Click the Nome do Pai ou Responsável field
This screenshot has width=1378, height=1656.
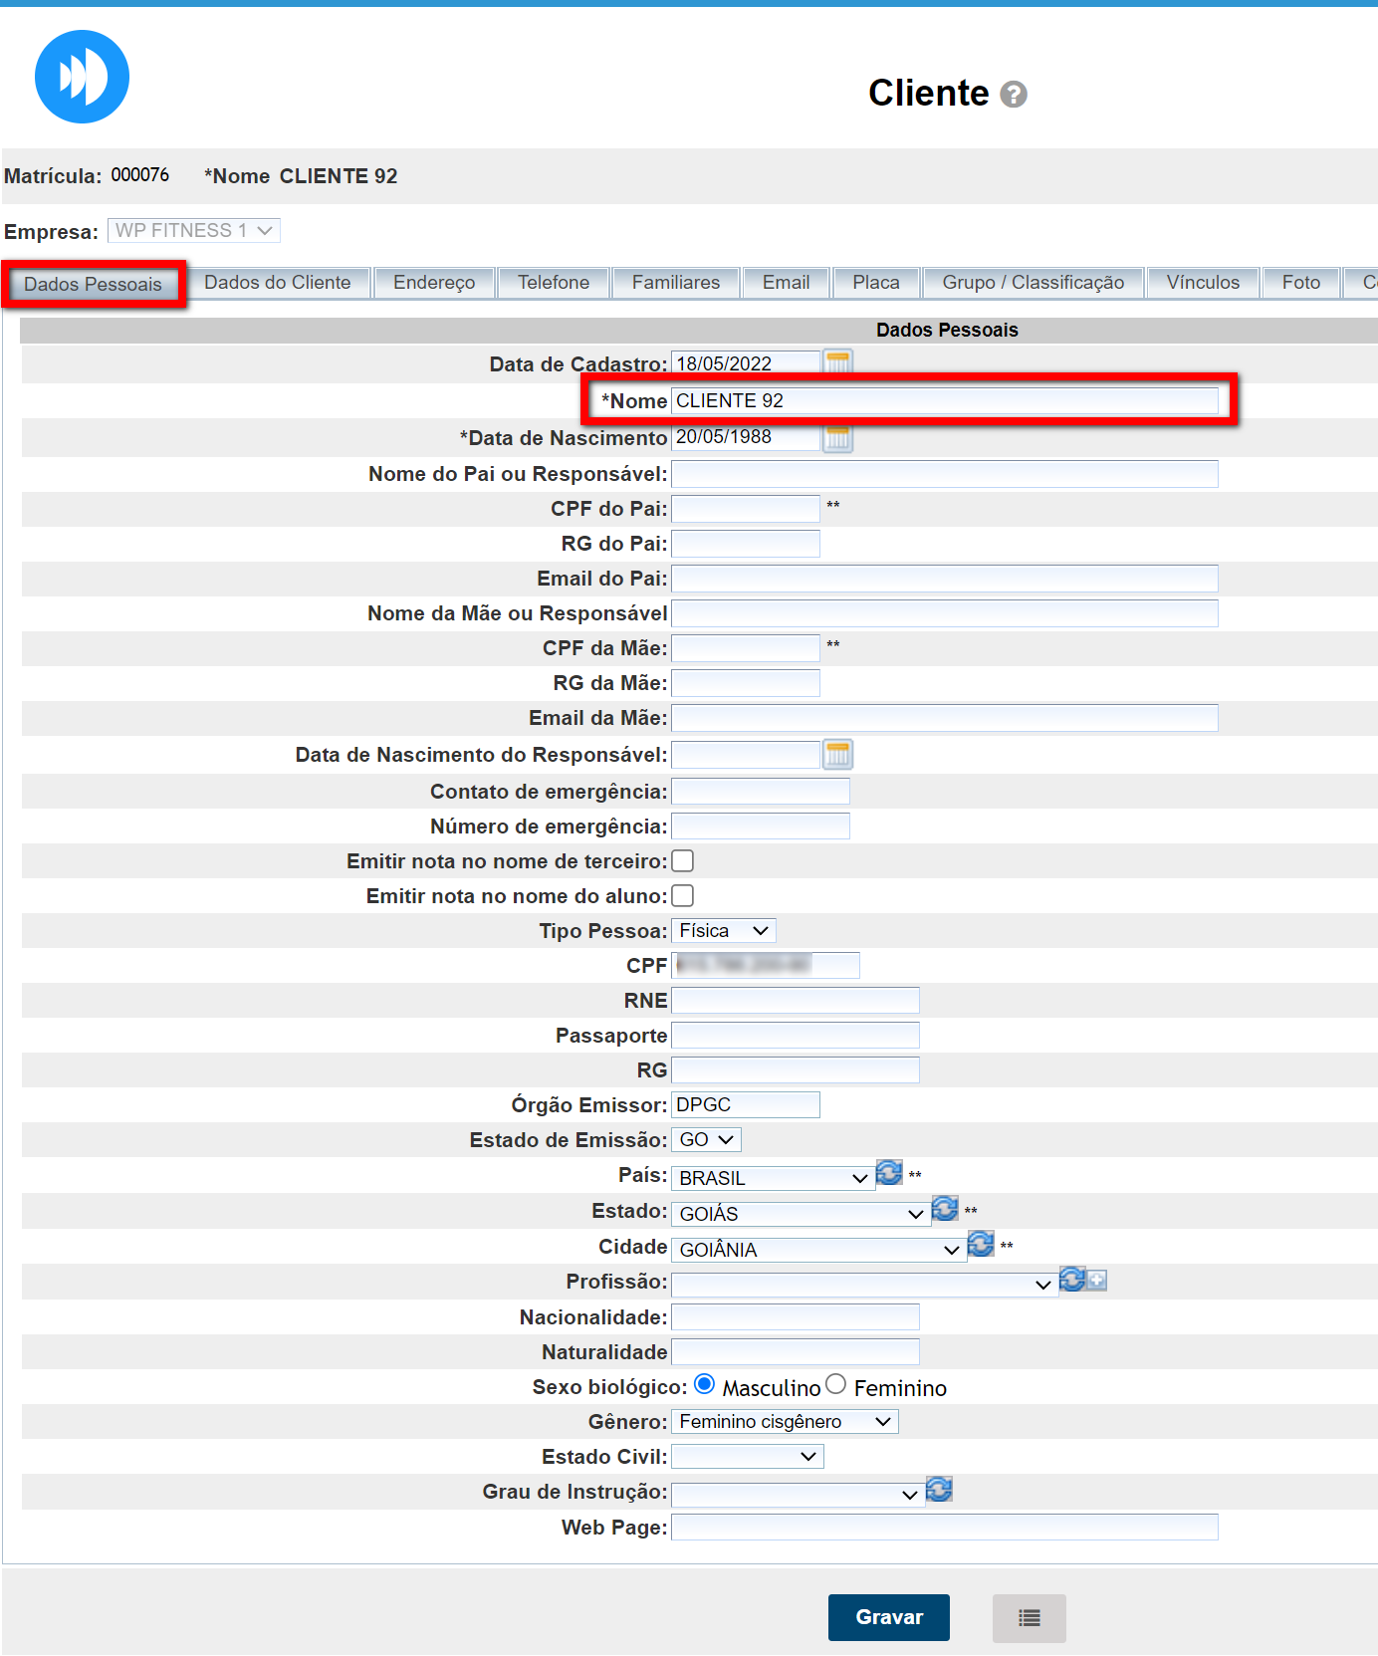[x=944, y=474]
